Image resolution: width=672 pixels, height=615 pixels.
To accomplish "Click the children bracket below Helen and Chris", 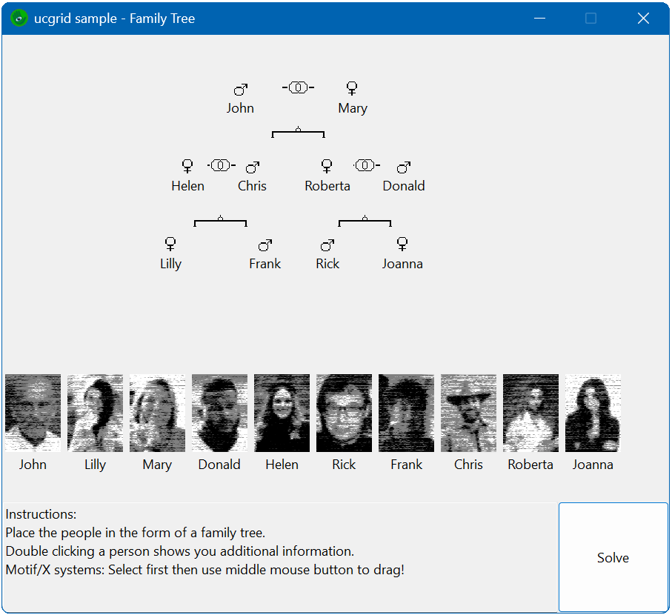I will (x=220, y=221).
